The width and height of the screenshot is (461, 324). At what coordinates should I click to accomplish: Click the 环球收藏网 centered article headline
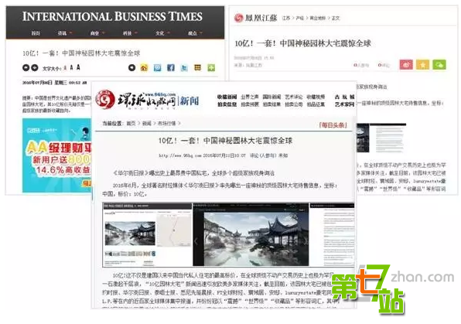pos(226,141)
